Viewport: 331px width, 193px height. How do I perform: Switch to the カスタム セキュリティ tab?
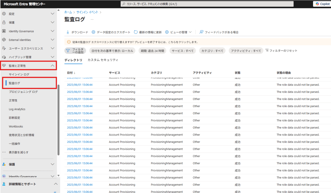coord(103,60)
